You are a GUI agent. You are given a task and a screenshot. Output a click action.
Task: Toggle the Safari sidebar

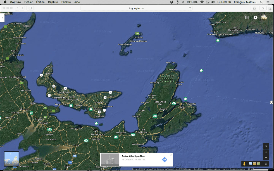(30, 8)
